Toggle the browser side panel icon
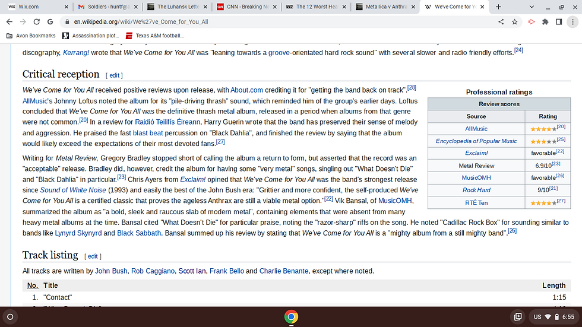This screenshot has height=327, width=582. (559, 22)
